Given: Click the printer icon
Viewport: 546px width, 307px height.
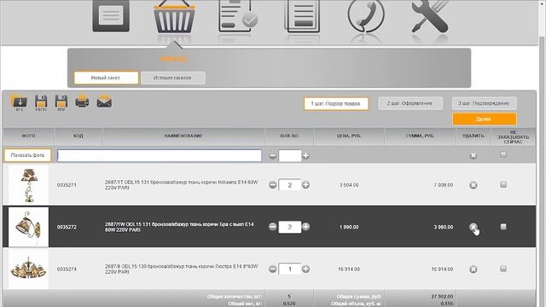Looking at the screenshot, I should [82, 102].
